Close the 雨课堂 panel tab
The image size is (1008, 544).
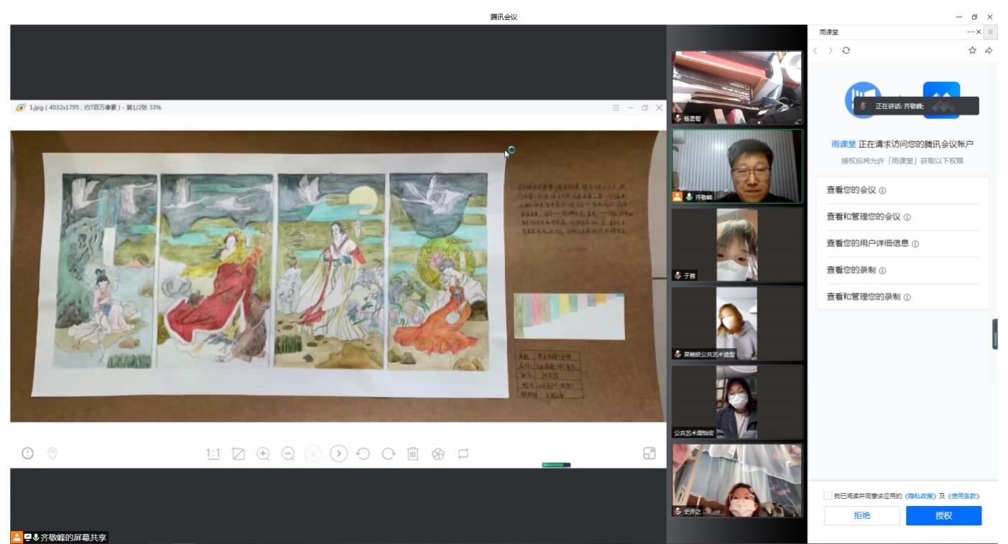pos(979,32)
